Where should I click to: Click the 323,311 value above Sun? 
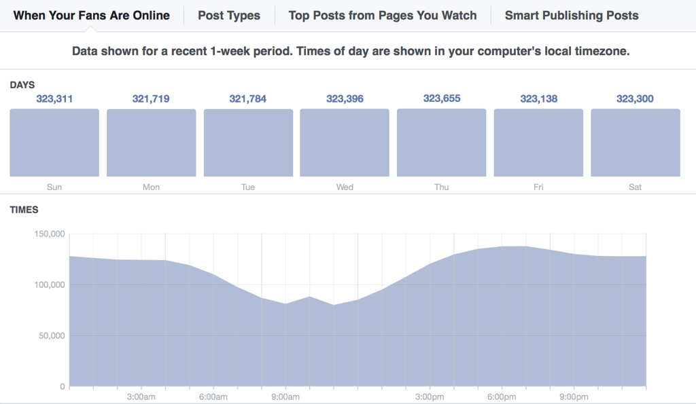tap(54, 99)
